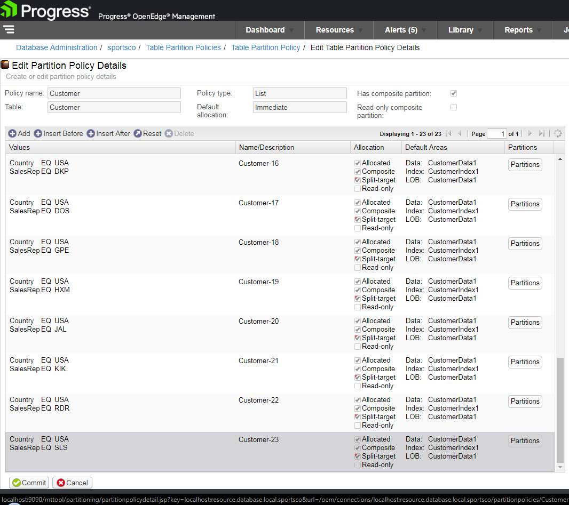The image size is (569, 505).
Task: Go to Database Administration breadcrumb
Action: point(57,47)
